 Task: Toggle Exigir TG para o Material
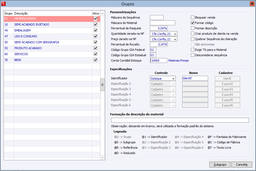pos(192,50)
